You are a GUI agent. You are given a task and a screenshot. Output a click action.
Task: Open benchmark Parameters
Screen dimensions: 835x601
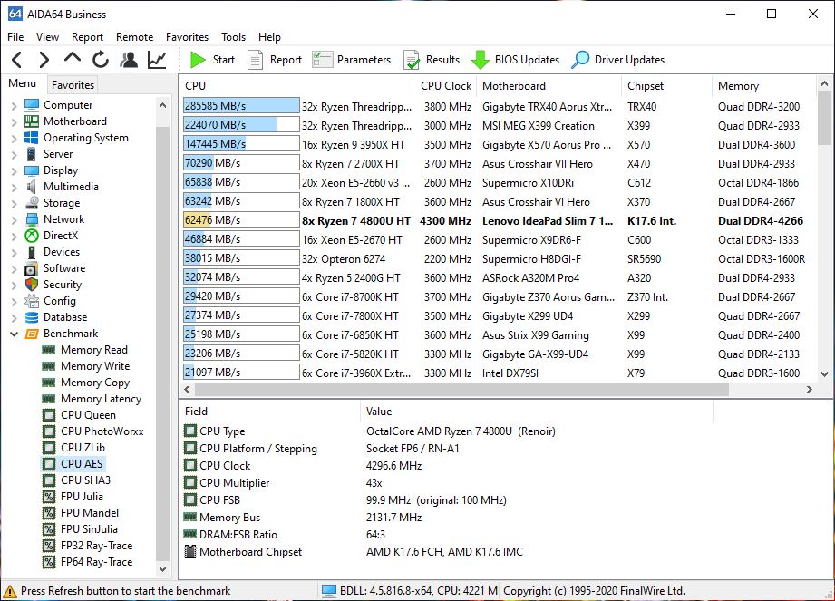point(351,60)
